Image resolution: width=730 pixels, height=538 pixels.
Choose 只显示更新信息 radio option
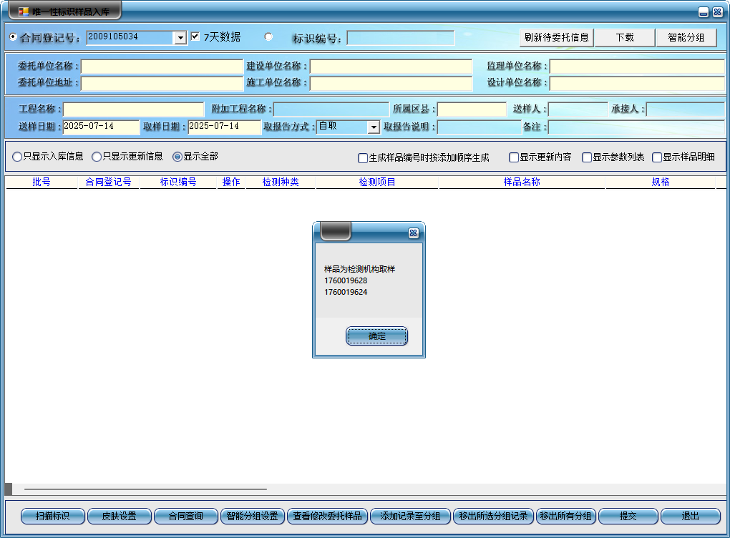(97, 157)
